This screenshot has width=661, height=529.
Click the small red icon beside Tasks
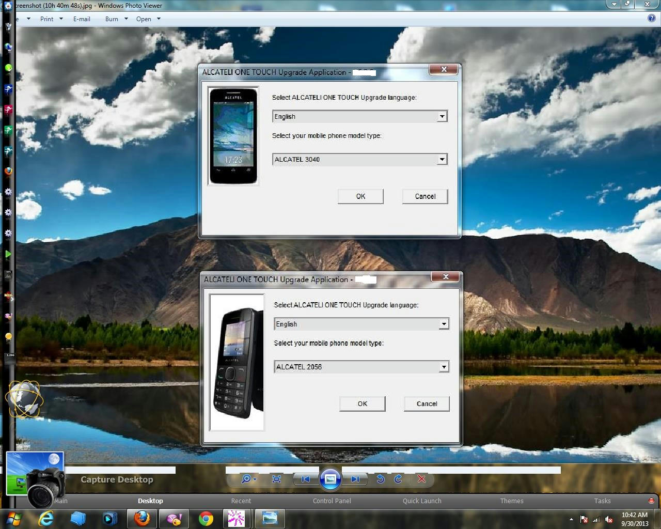651,501
